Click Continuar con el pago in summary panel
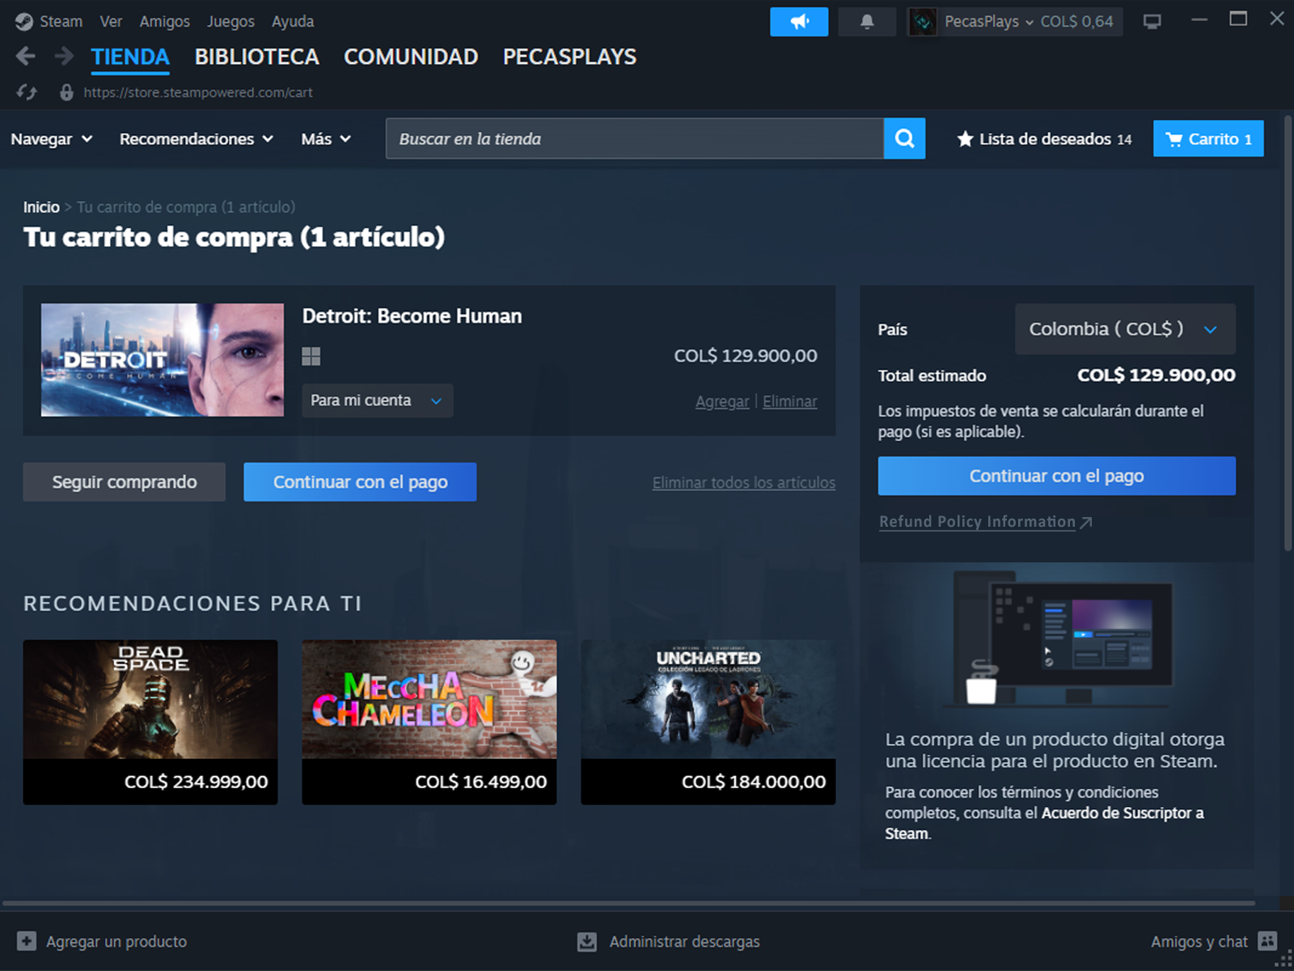Screen dimensions: 1294x971 1057,476
